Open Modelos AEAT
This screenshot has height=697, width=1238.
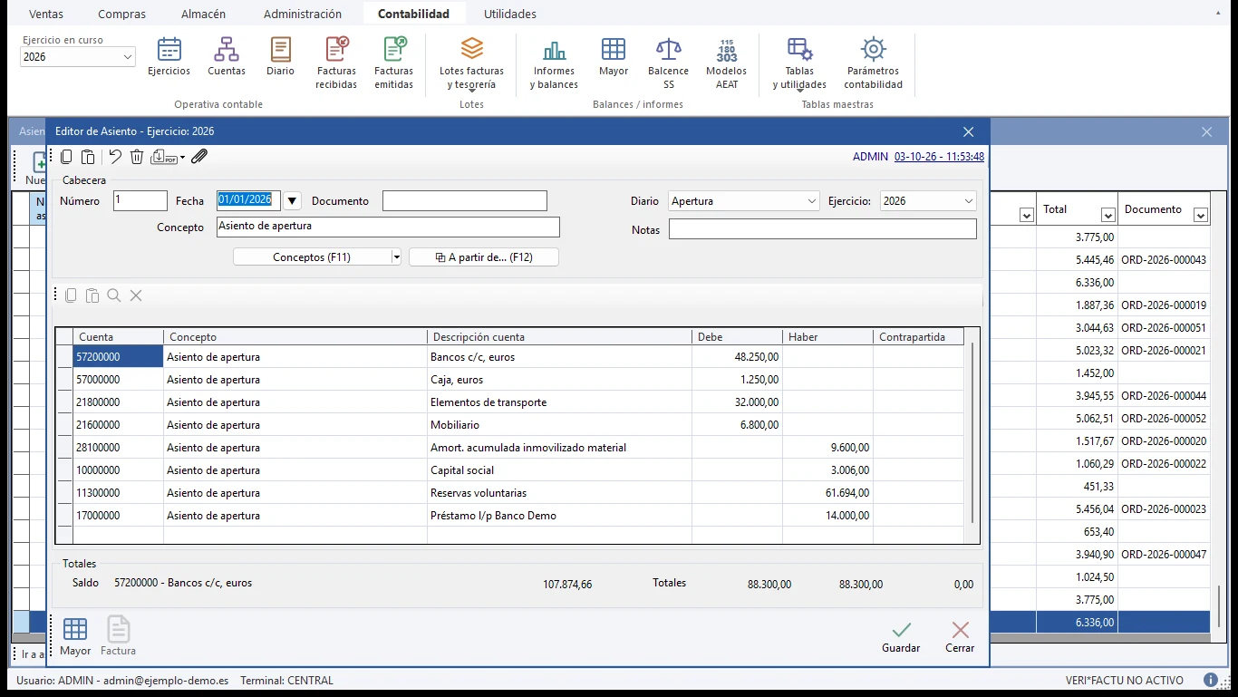coord(727,63)
